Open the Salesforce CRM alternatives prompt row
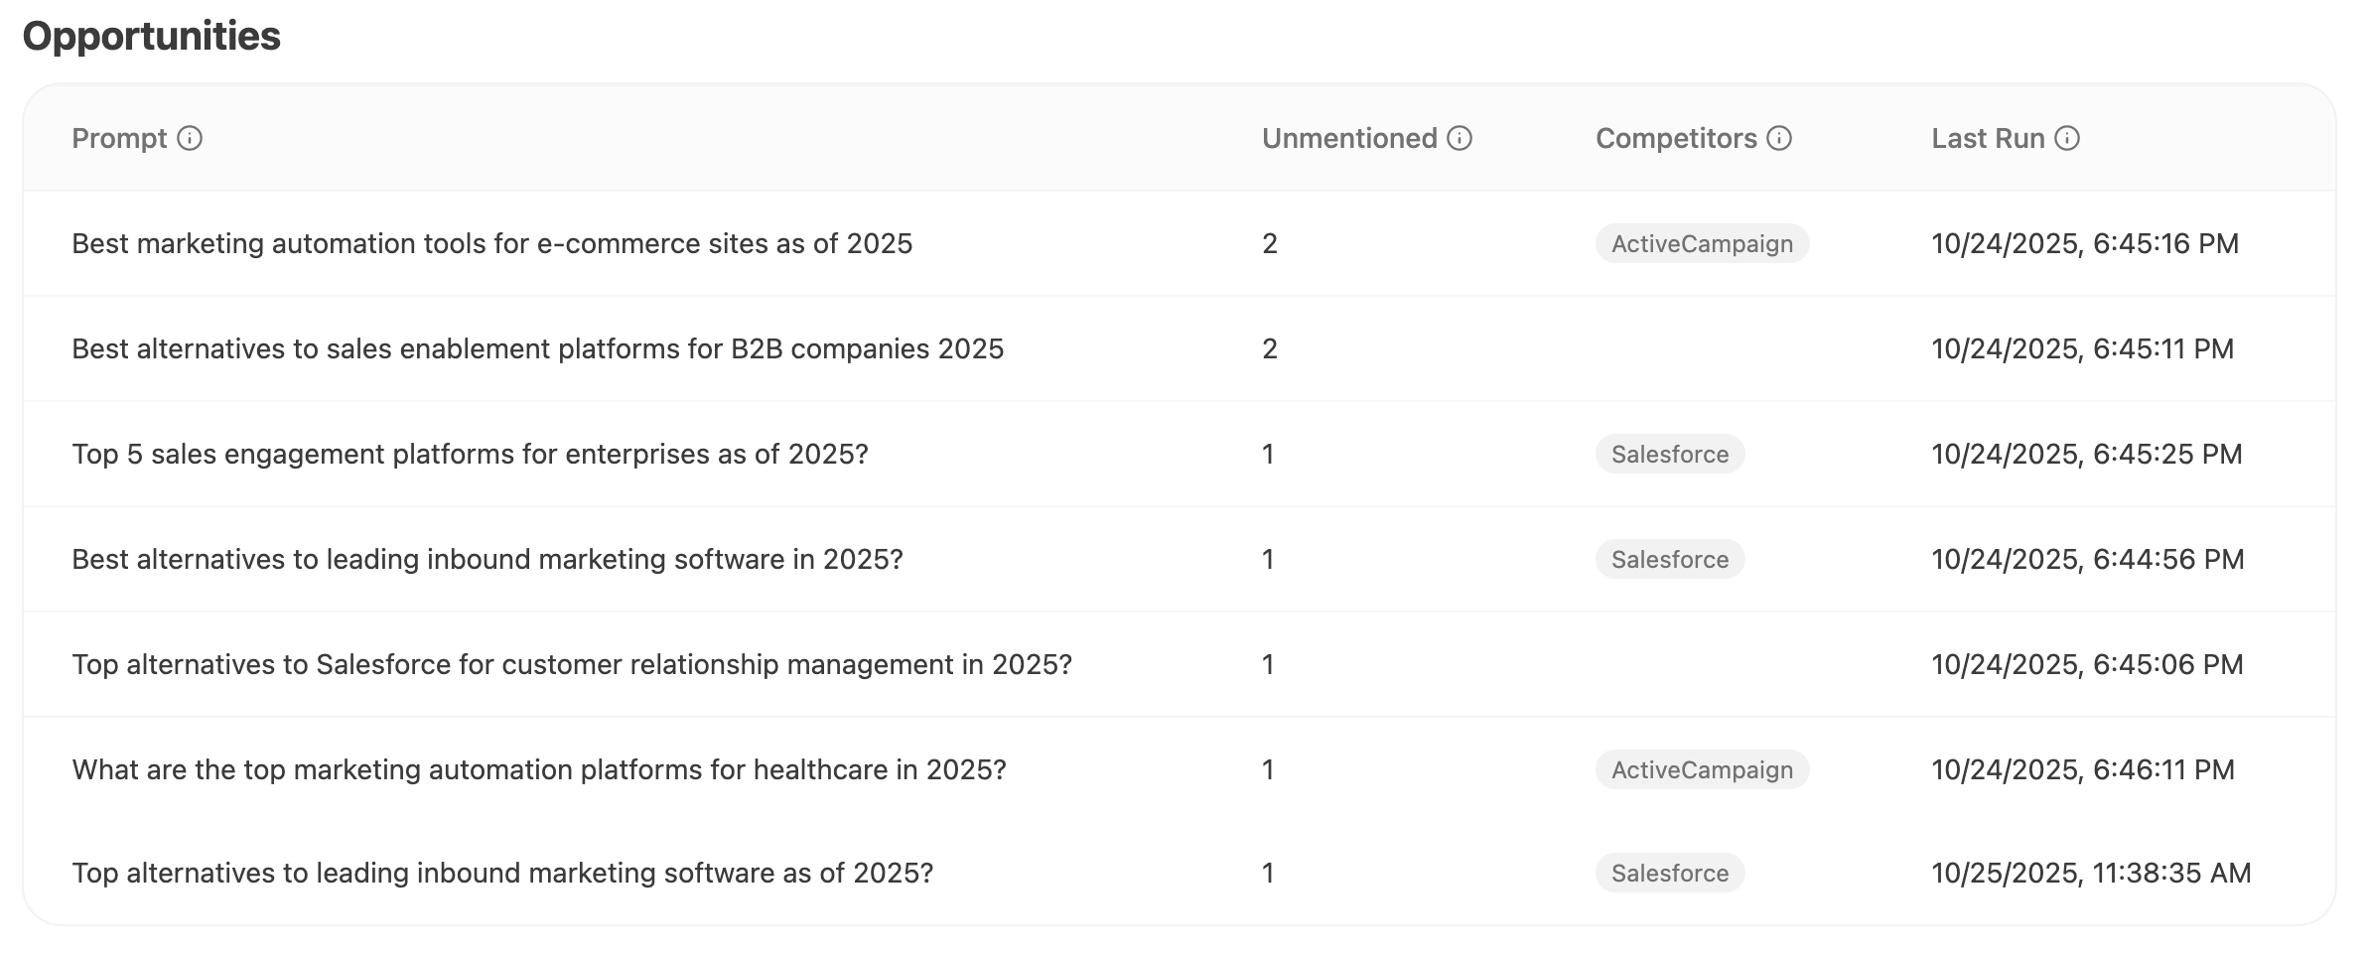Image resolution: width=2365 pixels, height=957 pixels. tap(572, 664)
